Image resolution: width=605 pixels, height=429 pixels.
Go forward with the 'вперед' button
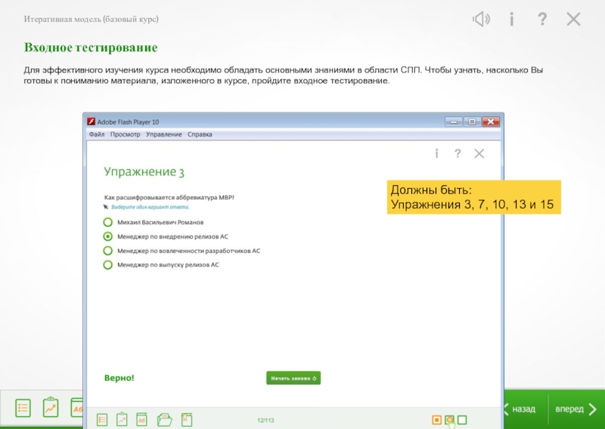[576, 409]
